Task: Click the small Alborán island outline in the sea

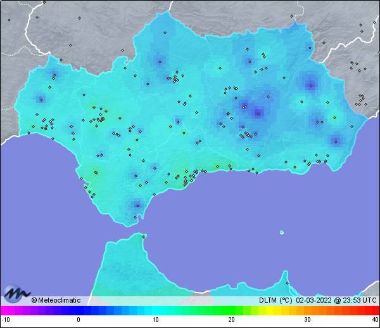Action: pyautogui.click(x=282, y=232)
